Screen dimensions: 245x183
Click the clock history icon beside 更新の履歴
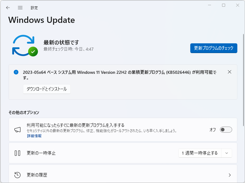point(17,175)
